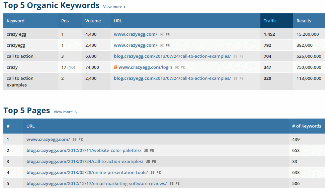The height and width of the screenshot is (188, 325).
Task: Sort by # of Keywords column header
Action: [x=307, y=126]
